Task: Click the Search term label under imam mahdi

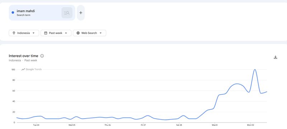Action: [23, 15]
